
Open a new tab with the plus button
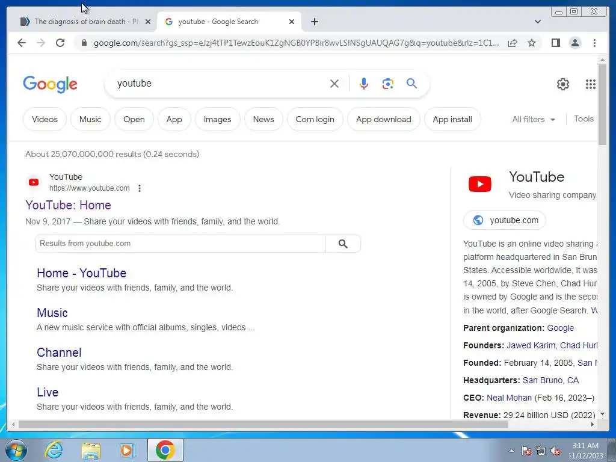pyautogui.click(x=314, y=22)
